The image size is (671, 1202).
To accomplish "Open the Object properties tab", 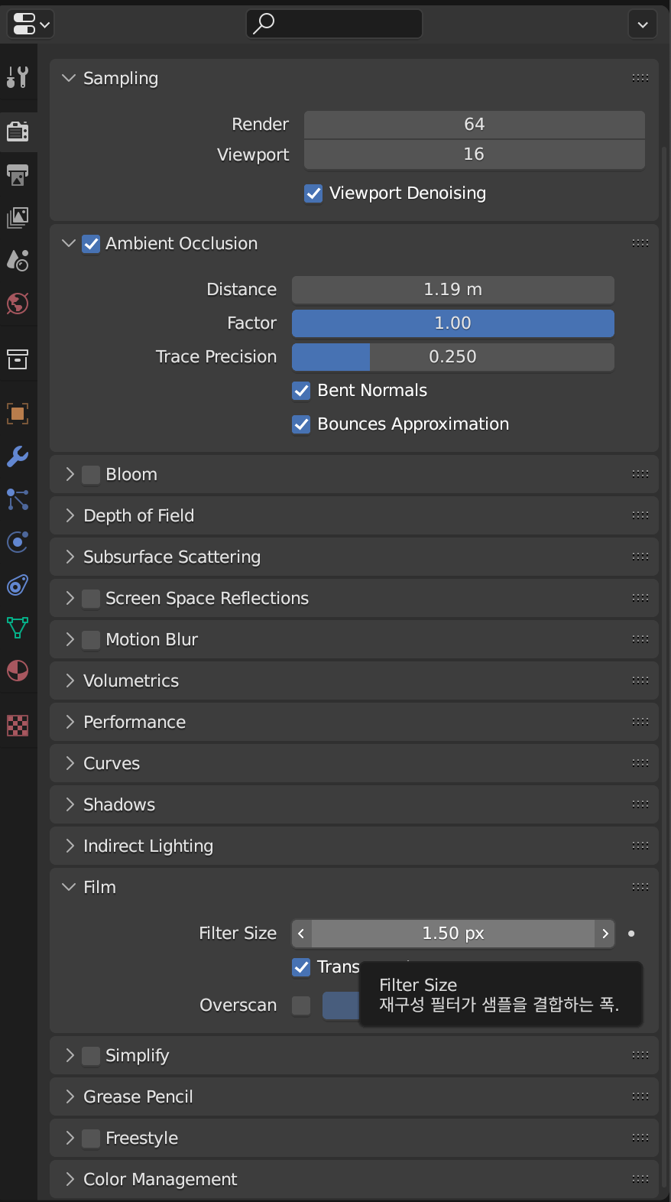I will click(18, 414).
